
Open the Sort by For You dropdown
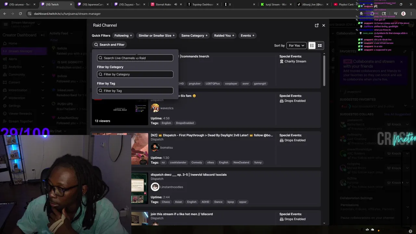(296, 45)
